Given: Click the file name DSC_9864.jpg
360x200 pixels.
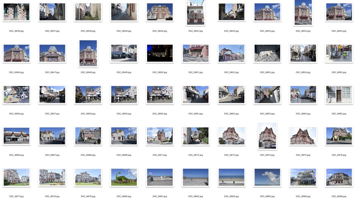Looking at the screenshot, I should pos(303,114).
